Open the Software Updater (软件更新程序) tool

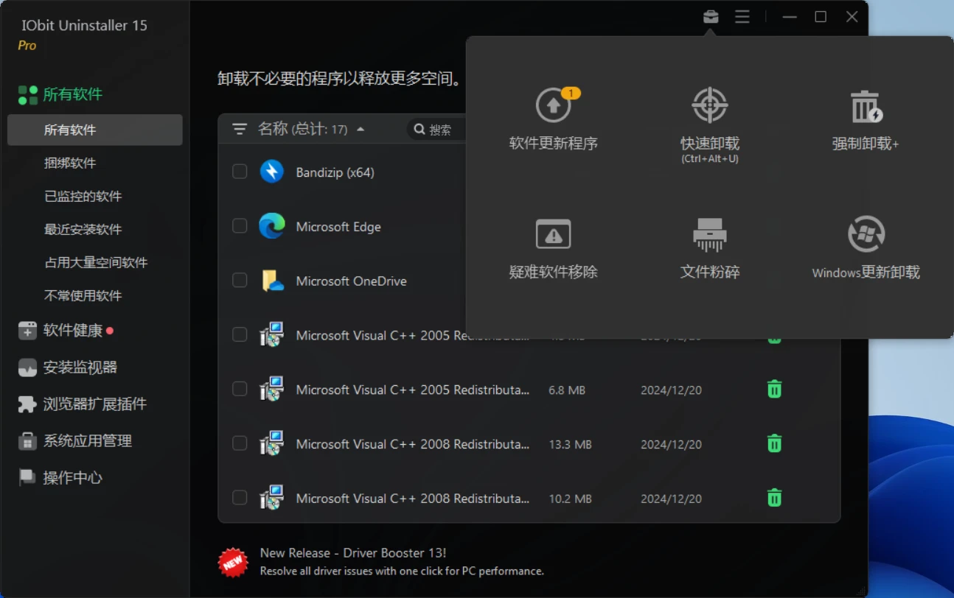(554, 119)
